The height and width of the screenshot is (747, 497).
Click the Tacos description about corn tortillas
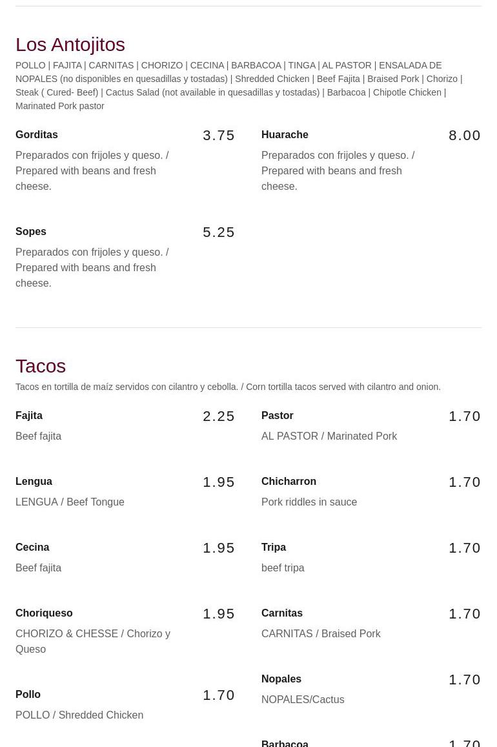click(228, 387)
